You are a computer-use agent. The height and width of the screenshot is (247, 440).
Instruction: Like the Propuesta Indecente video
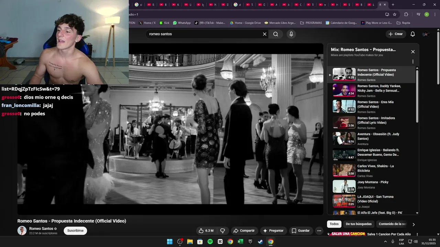tap(206, 231)
